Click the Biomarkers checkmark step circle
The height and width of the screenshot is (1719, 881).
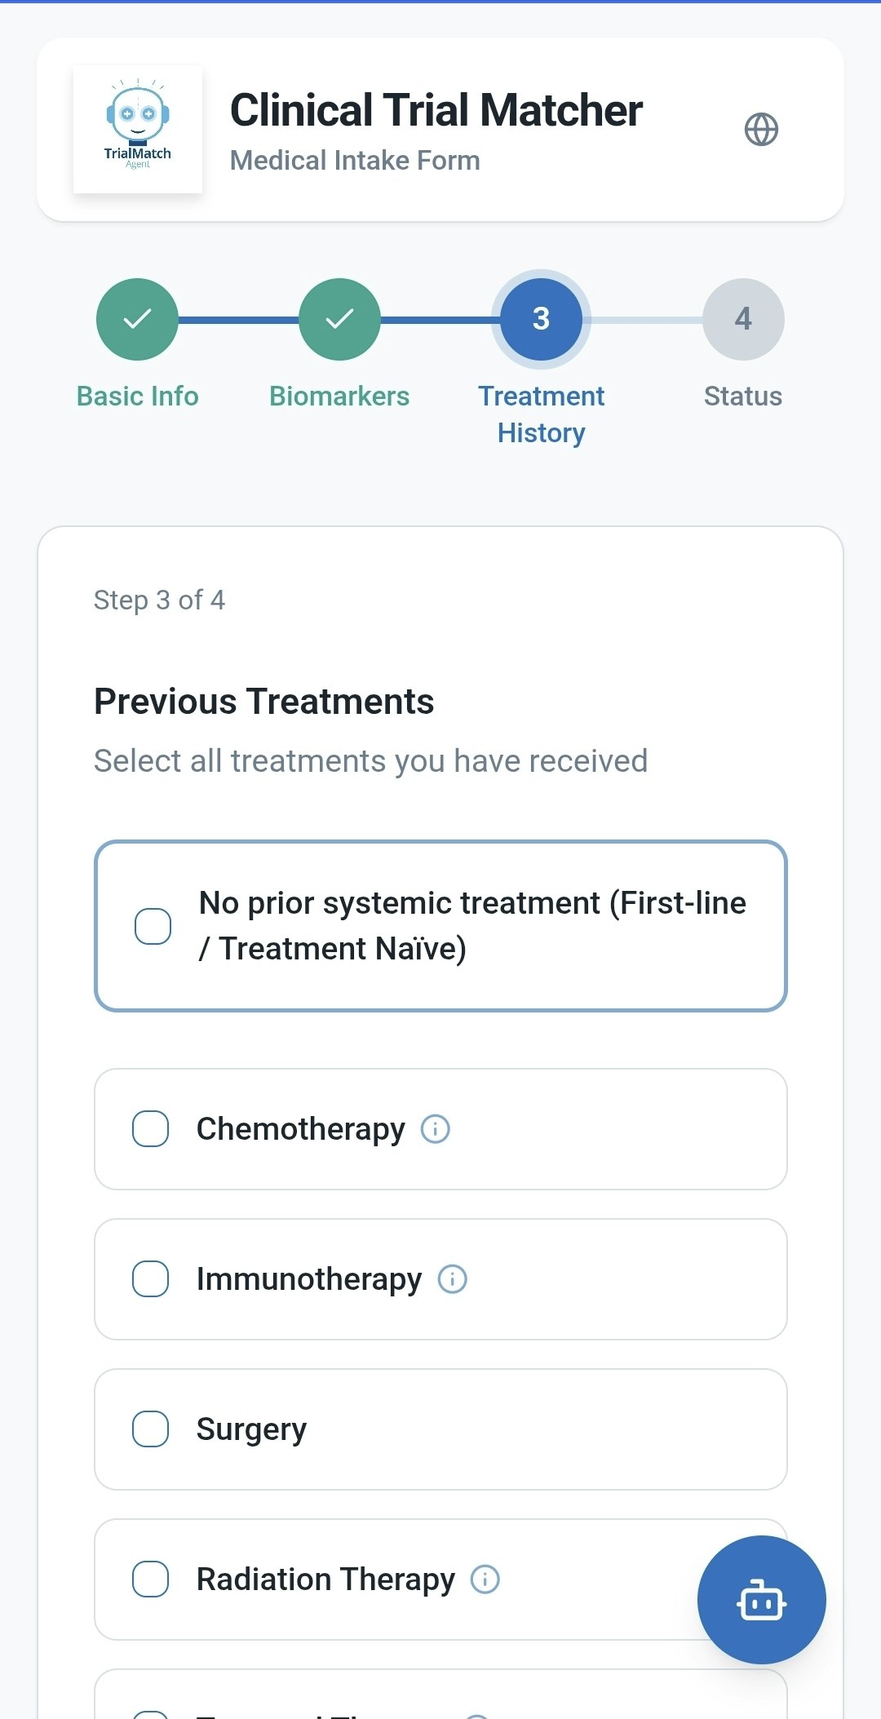click(339, 319)
